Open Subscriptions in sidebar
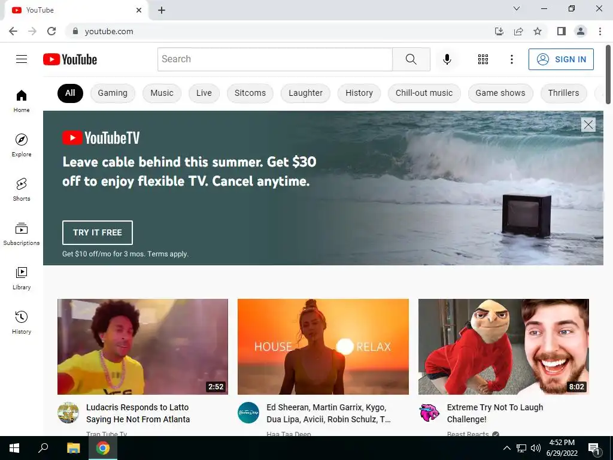Viewport: 613px width, 460px height. pyautogui.click(x=22, y=234)
